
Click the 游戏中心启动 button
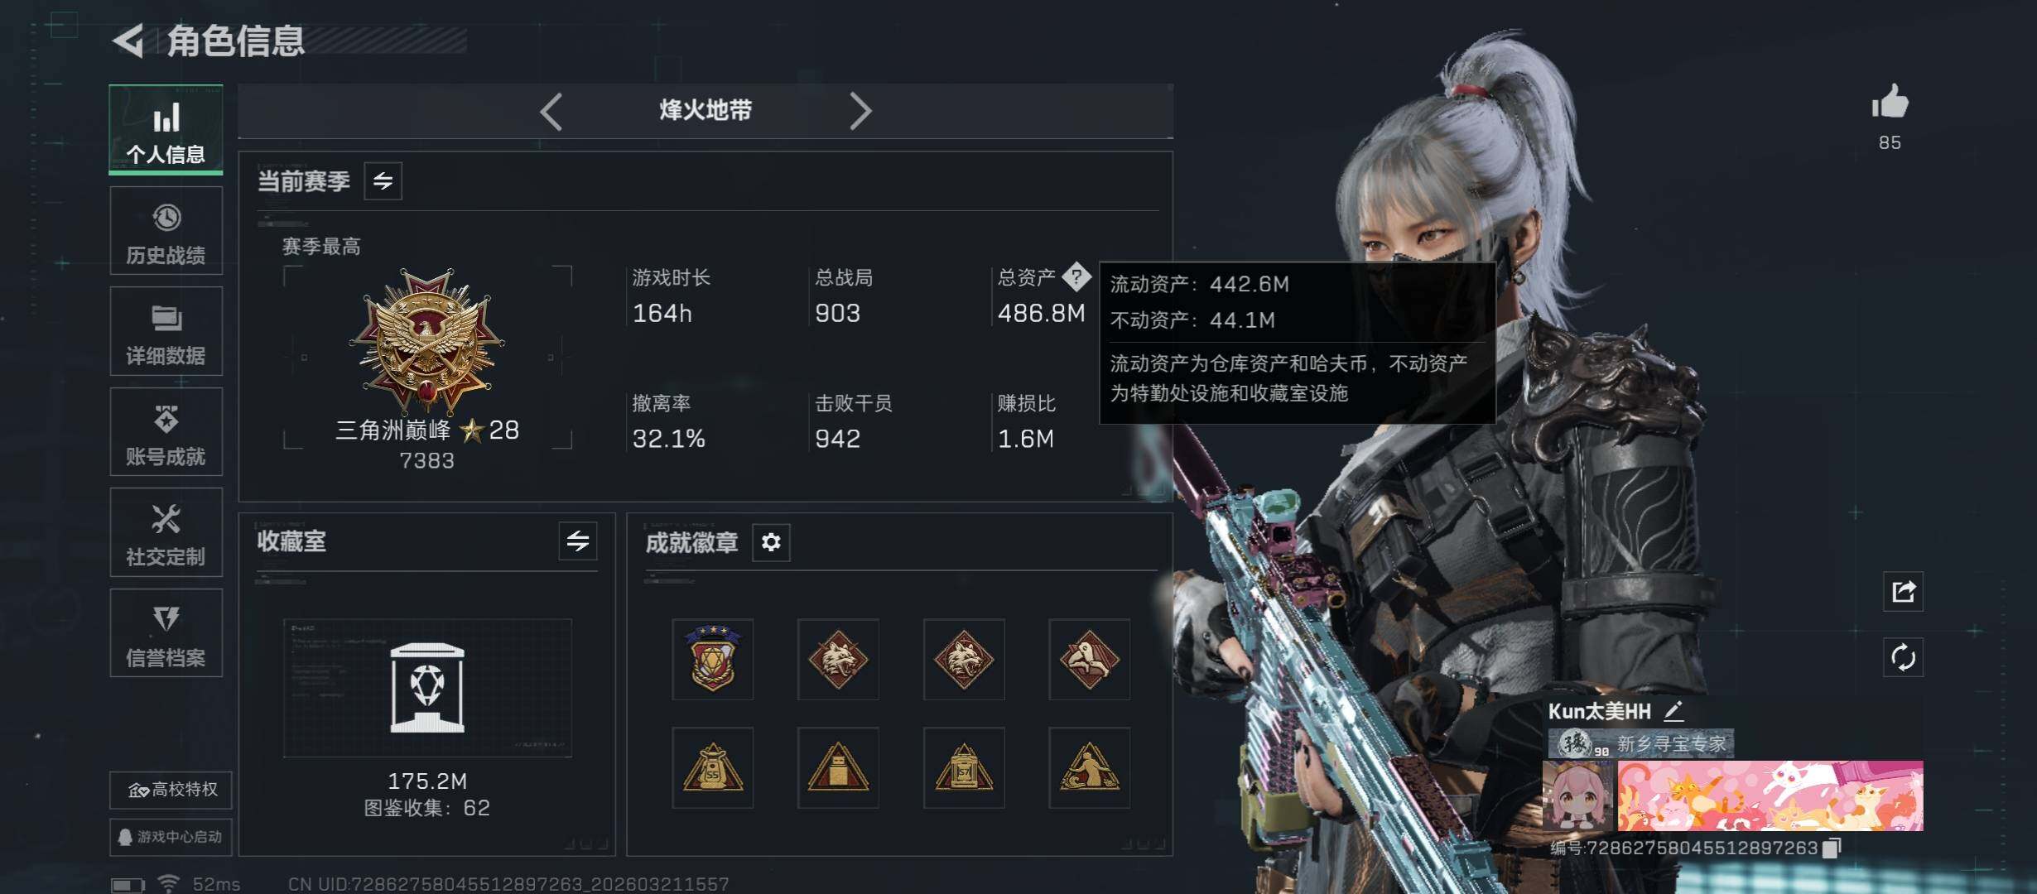click(x=171, y=837)
